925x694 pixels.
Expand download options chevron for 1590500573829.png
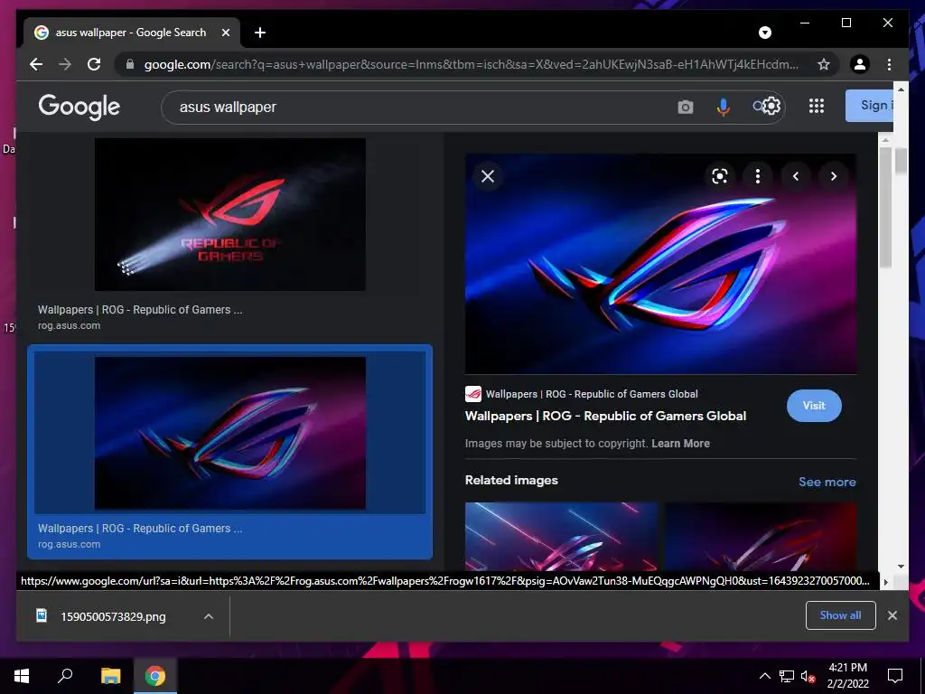click(x=209, y=616)
